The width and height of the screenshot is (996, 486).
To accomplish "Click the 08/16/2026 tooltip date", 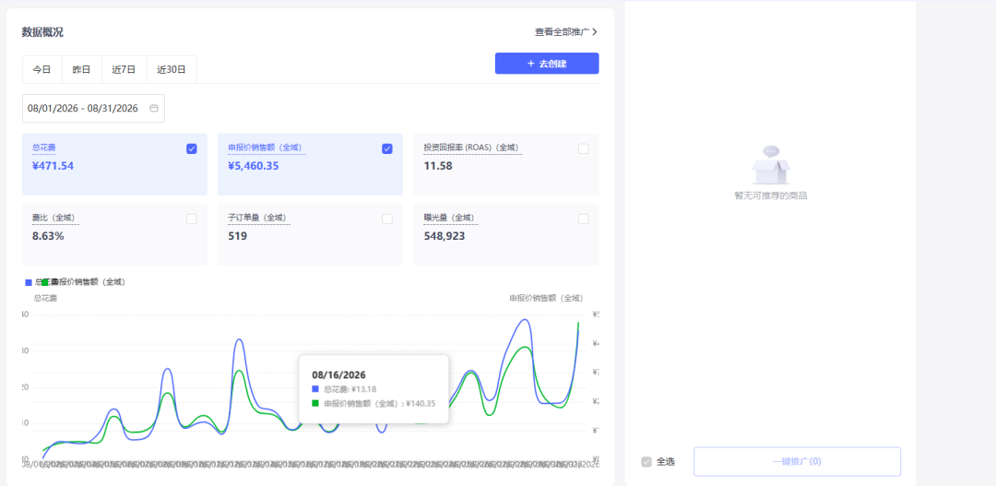I will 338,374.
